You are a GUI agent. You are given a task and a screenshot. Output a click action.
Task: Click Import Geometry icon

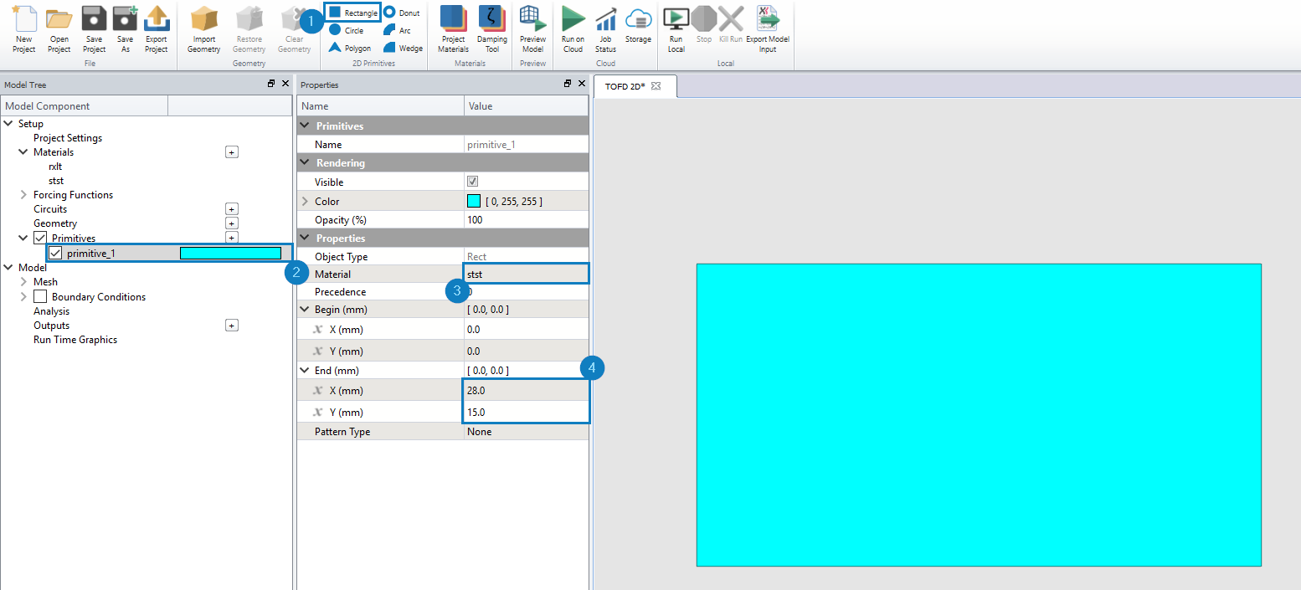[203, 18]
